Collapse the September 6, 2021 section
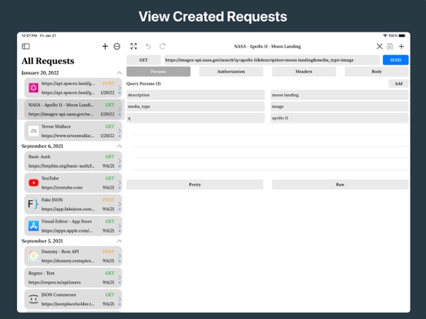Screen dimensions: 426x319 point(119,146)
